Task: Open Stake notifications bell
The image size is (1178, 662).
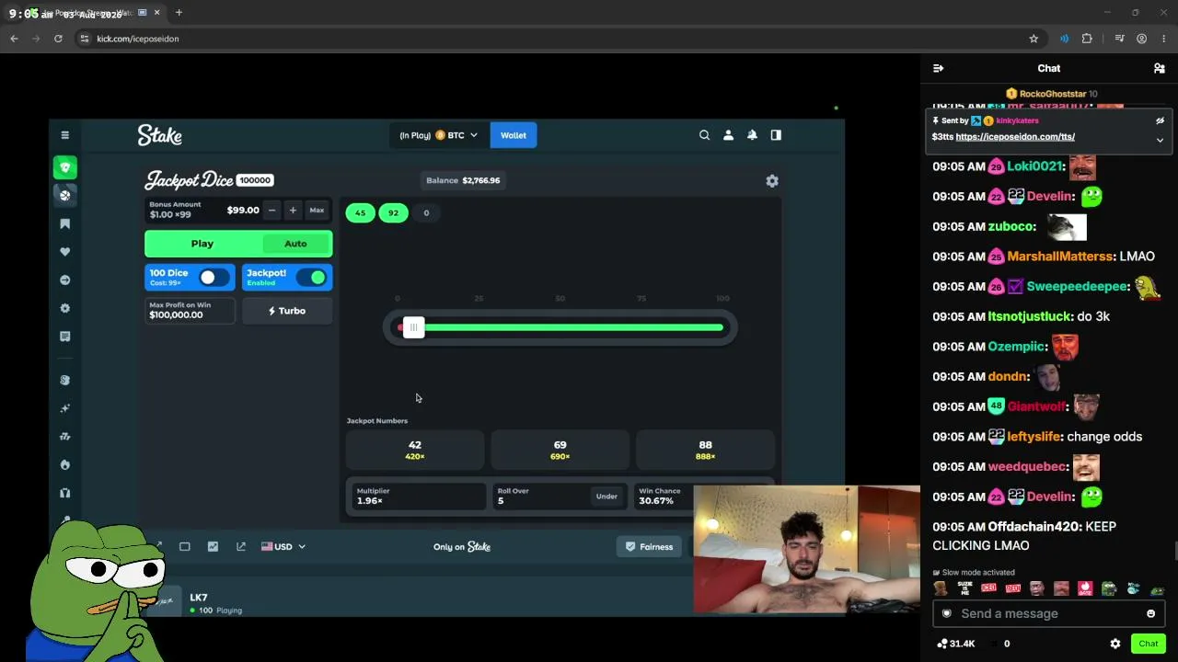Action: click(752, 135)
